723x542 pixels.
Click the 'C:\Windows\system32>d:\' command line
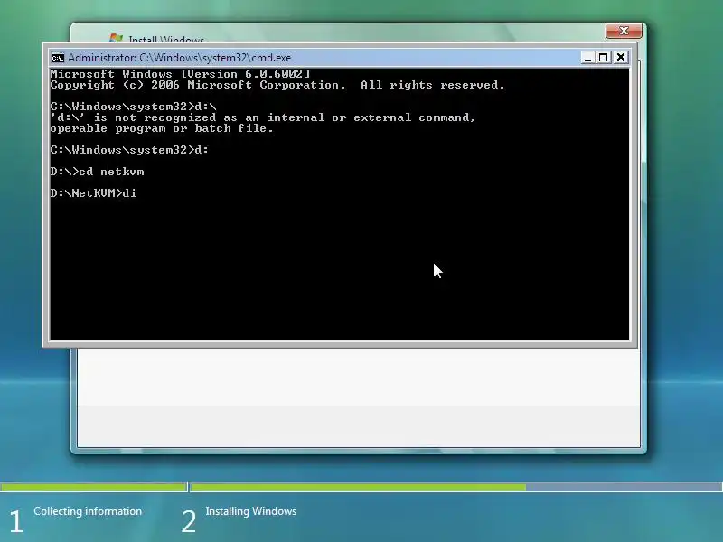(133, 107)
